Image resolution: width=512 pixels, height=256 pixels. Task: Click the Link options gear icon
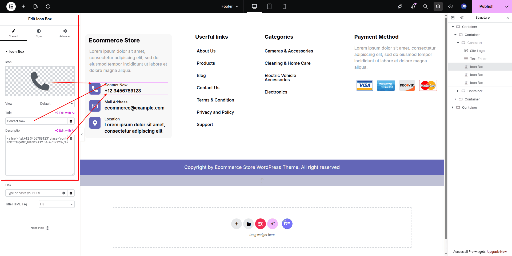pos(64,193)
